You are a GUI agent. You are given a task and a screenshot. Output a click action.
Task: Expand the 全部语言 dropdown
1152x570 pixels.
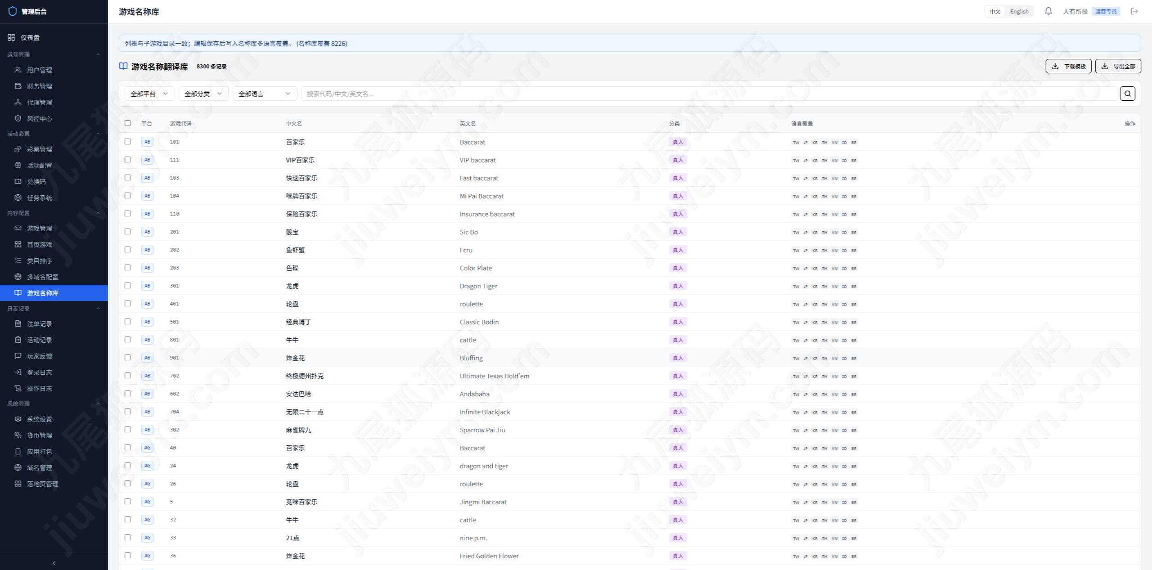pyautogui.click(x=265, y=94)
